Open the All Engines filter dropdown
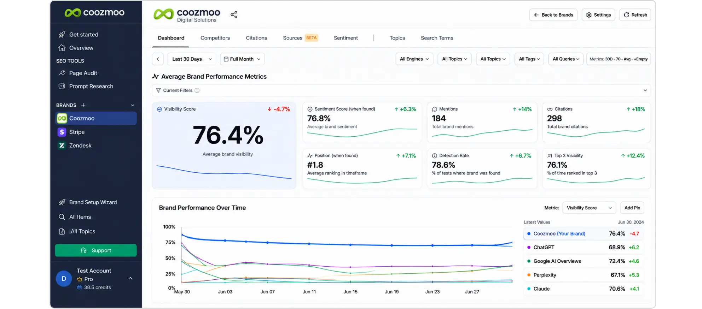The image size is (702, 309). 414,59
